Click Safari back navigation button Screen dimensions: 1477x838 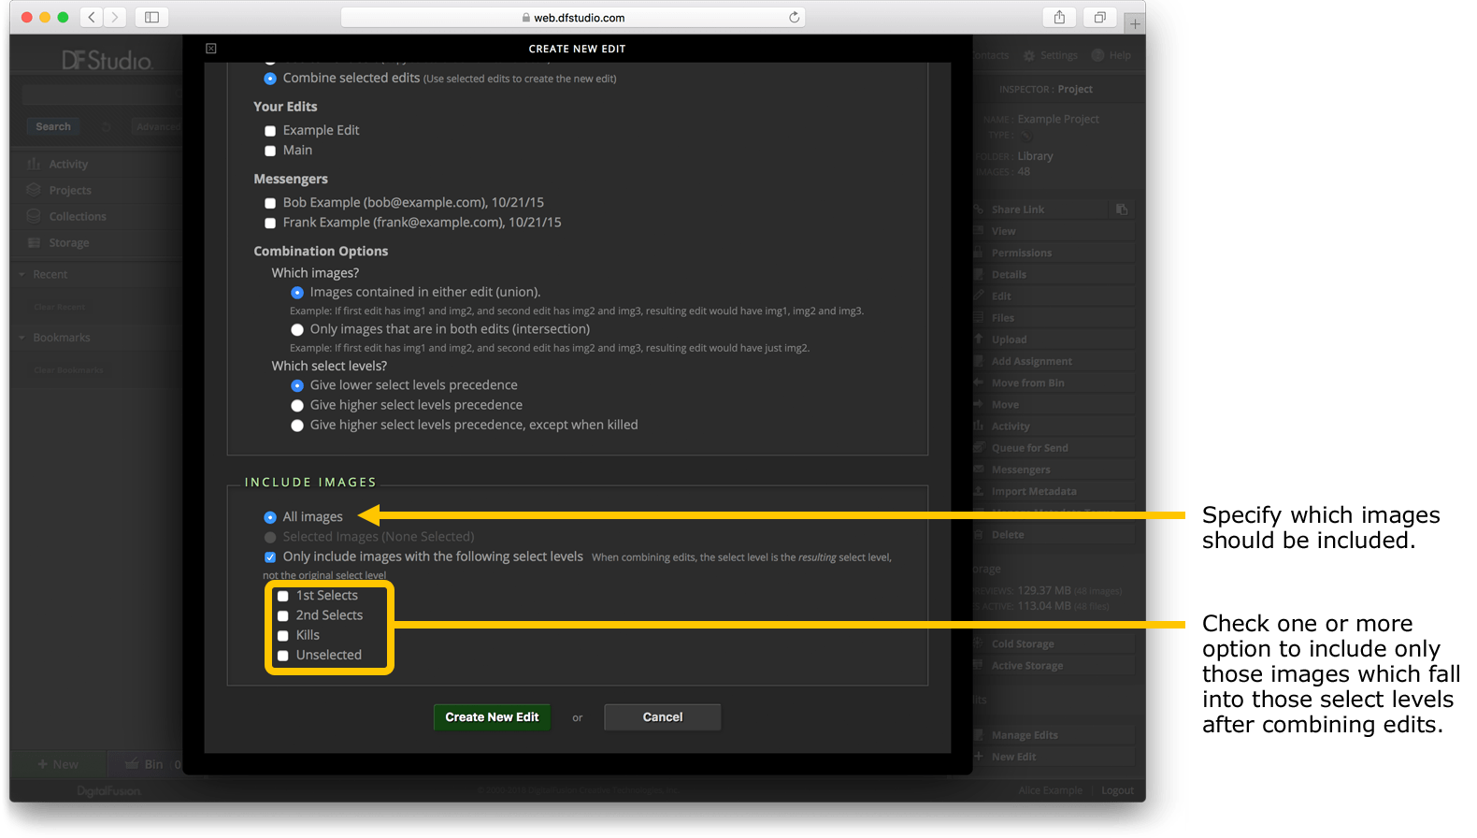[92, 17]
